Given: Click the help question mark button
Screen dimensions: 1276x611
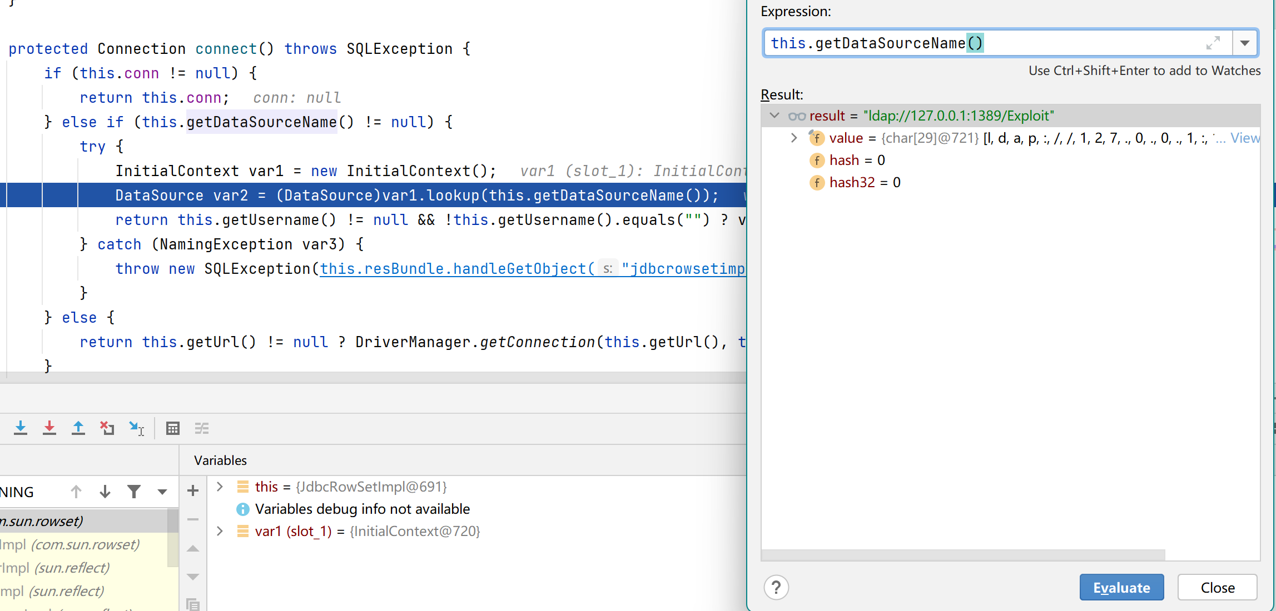Looking at the screenshot, I should click(776, 587).
